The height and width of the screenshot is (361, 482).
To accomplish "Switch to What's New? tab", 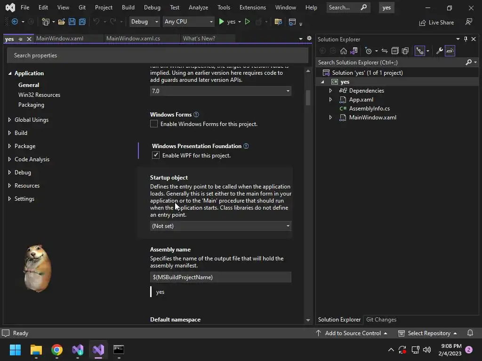I will (199, 39).
